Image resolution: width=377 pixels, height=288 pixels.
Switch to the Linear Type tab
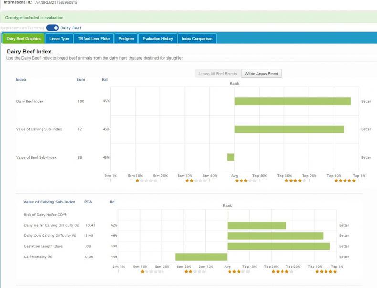pyautogui.click(x=59, y=39)
